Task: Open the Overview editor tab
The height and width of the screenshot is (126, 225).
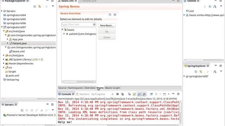Action: 90,88
